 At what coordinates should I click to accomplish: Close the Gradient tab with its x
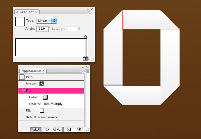(x=37, y=12)
